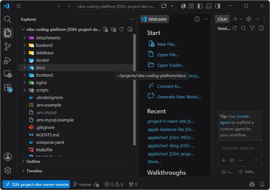The height and width of the screenshot is (190, 270).
Task: Open Source Control view in activity bar
Action: 7,46
